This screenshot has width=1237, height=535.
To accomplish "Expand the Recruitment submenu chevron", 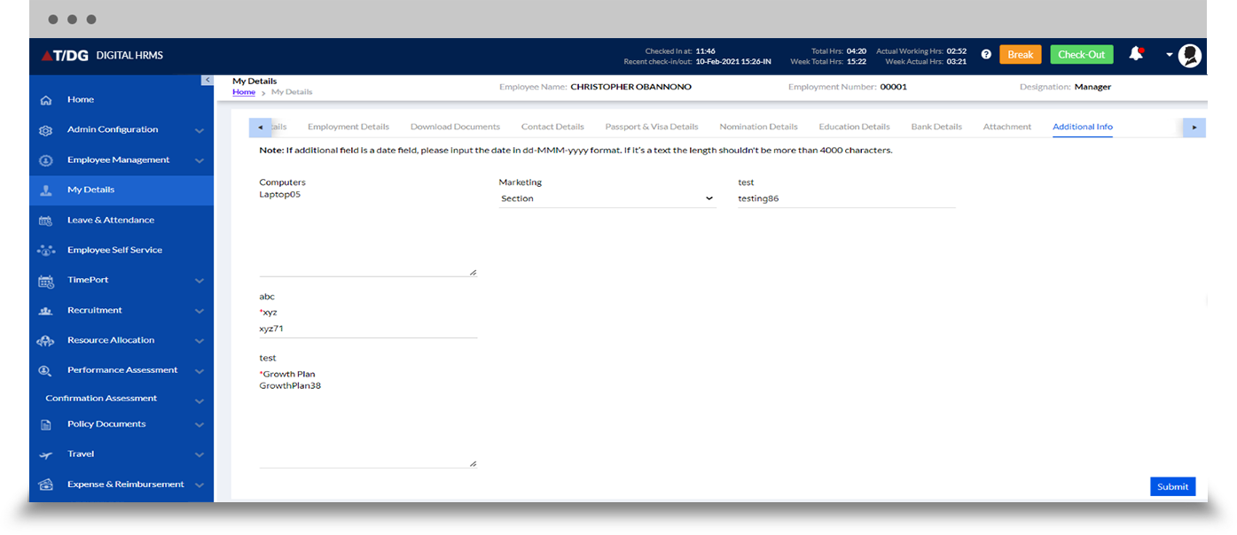I will click(x=200, y=312).
